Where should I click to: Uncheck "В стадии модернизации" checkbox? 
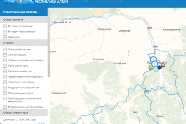point(5,32)
